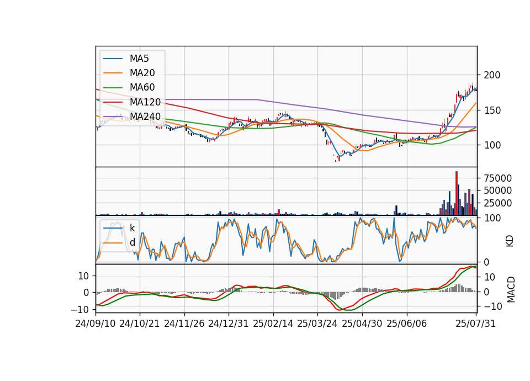Click the 25/04/30 date label
Image resolution: width=530 pixels, height=381 pixels.
(362, 324)
